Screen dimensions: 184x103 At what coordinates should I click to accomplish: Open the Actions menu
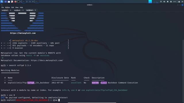[7, 7]
